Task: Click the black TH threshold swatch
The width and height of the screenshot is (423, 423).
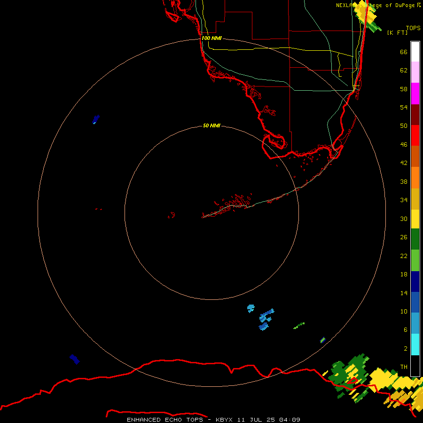Action: [415, 366]
